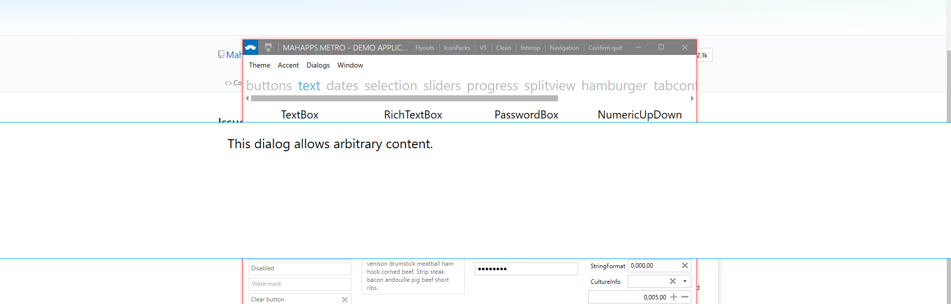Click the CultureInfo label
This screenshot has height=304, width=951.
coord(605,282)
